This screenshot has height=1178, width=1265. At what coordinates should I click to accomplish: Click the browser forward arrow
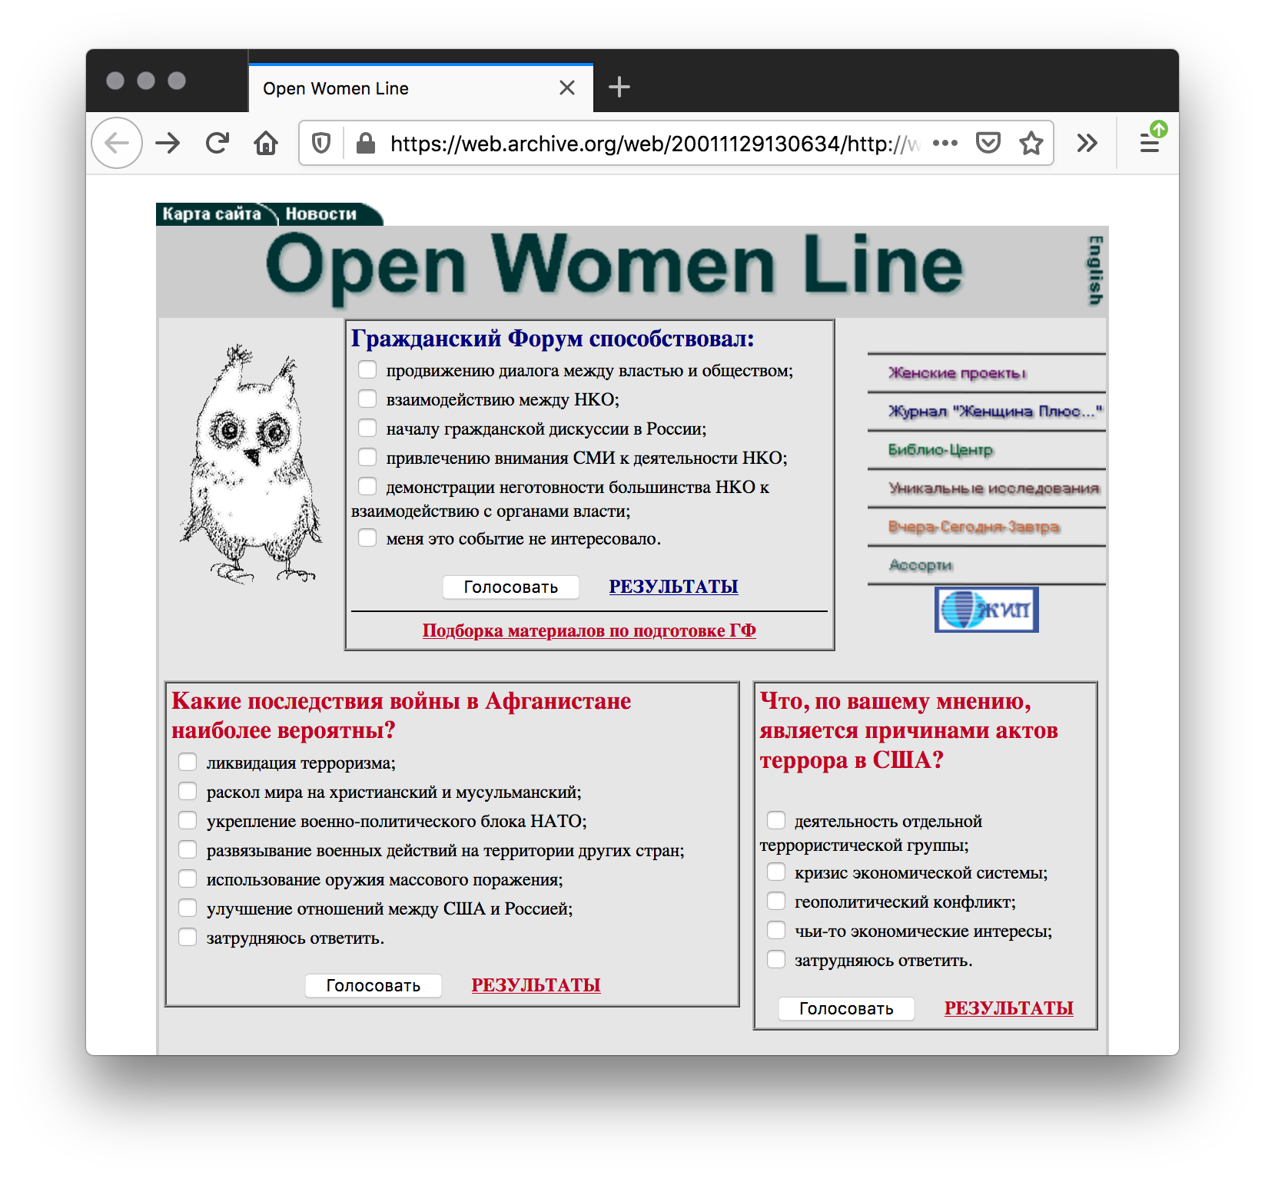tap(168, 143)
